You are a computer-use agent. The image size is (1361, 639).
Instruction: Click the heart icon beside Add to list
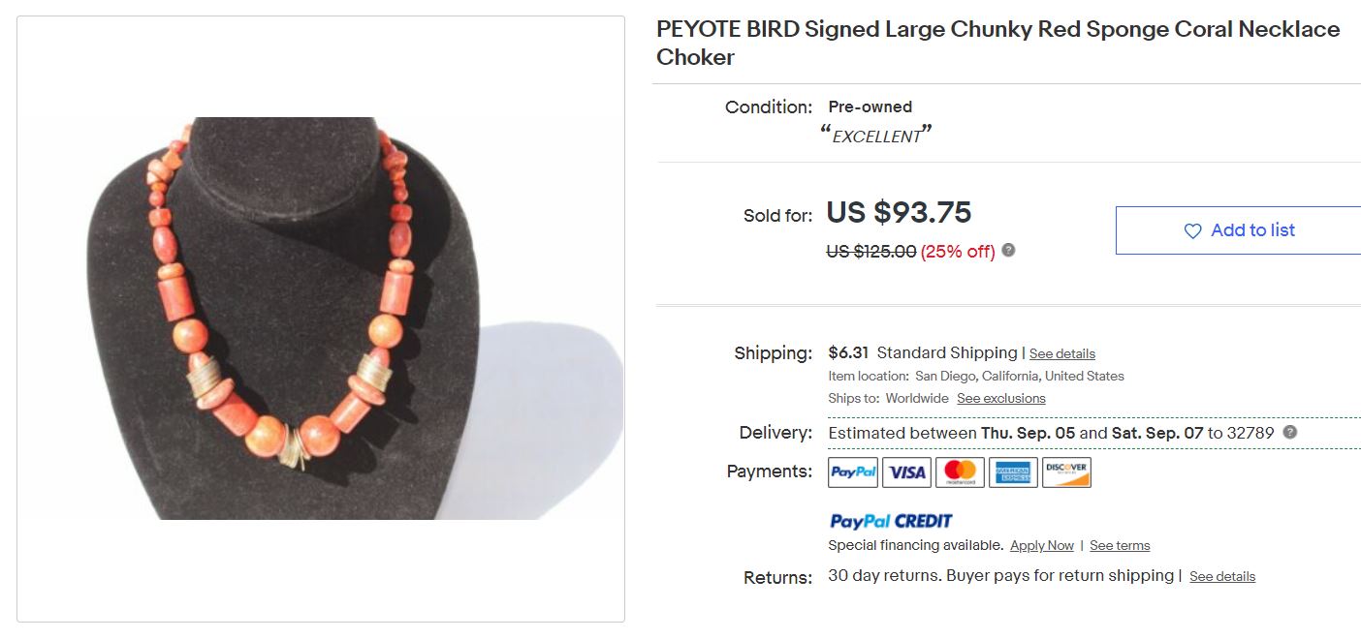[1193, 231]
